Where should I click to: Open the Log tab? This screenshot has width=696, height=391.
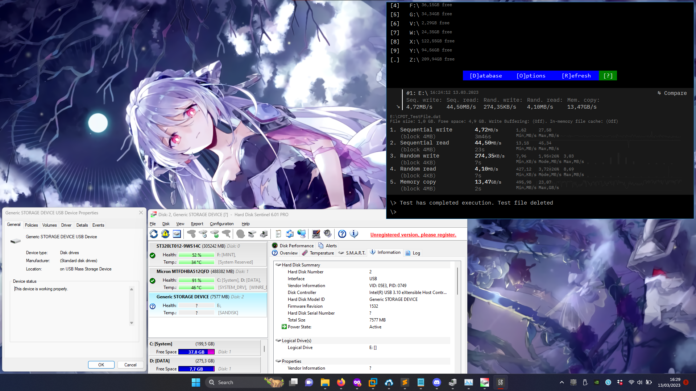tap(413, 253)
